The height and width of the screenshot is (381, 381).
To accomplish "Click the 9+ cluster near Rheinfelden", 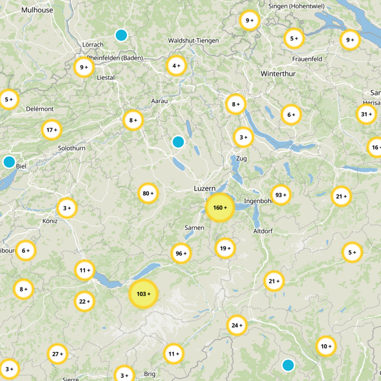I will point(84,67).
